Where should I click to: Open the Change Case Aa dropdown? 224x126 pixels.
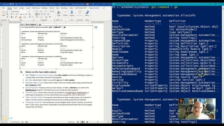tap(25, 17)
